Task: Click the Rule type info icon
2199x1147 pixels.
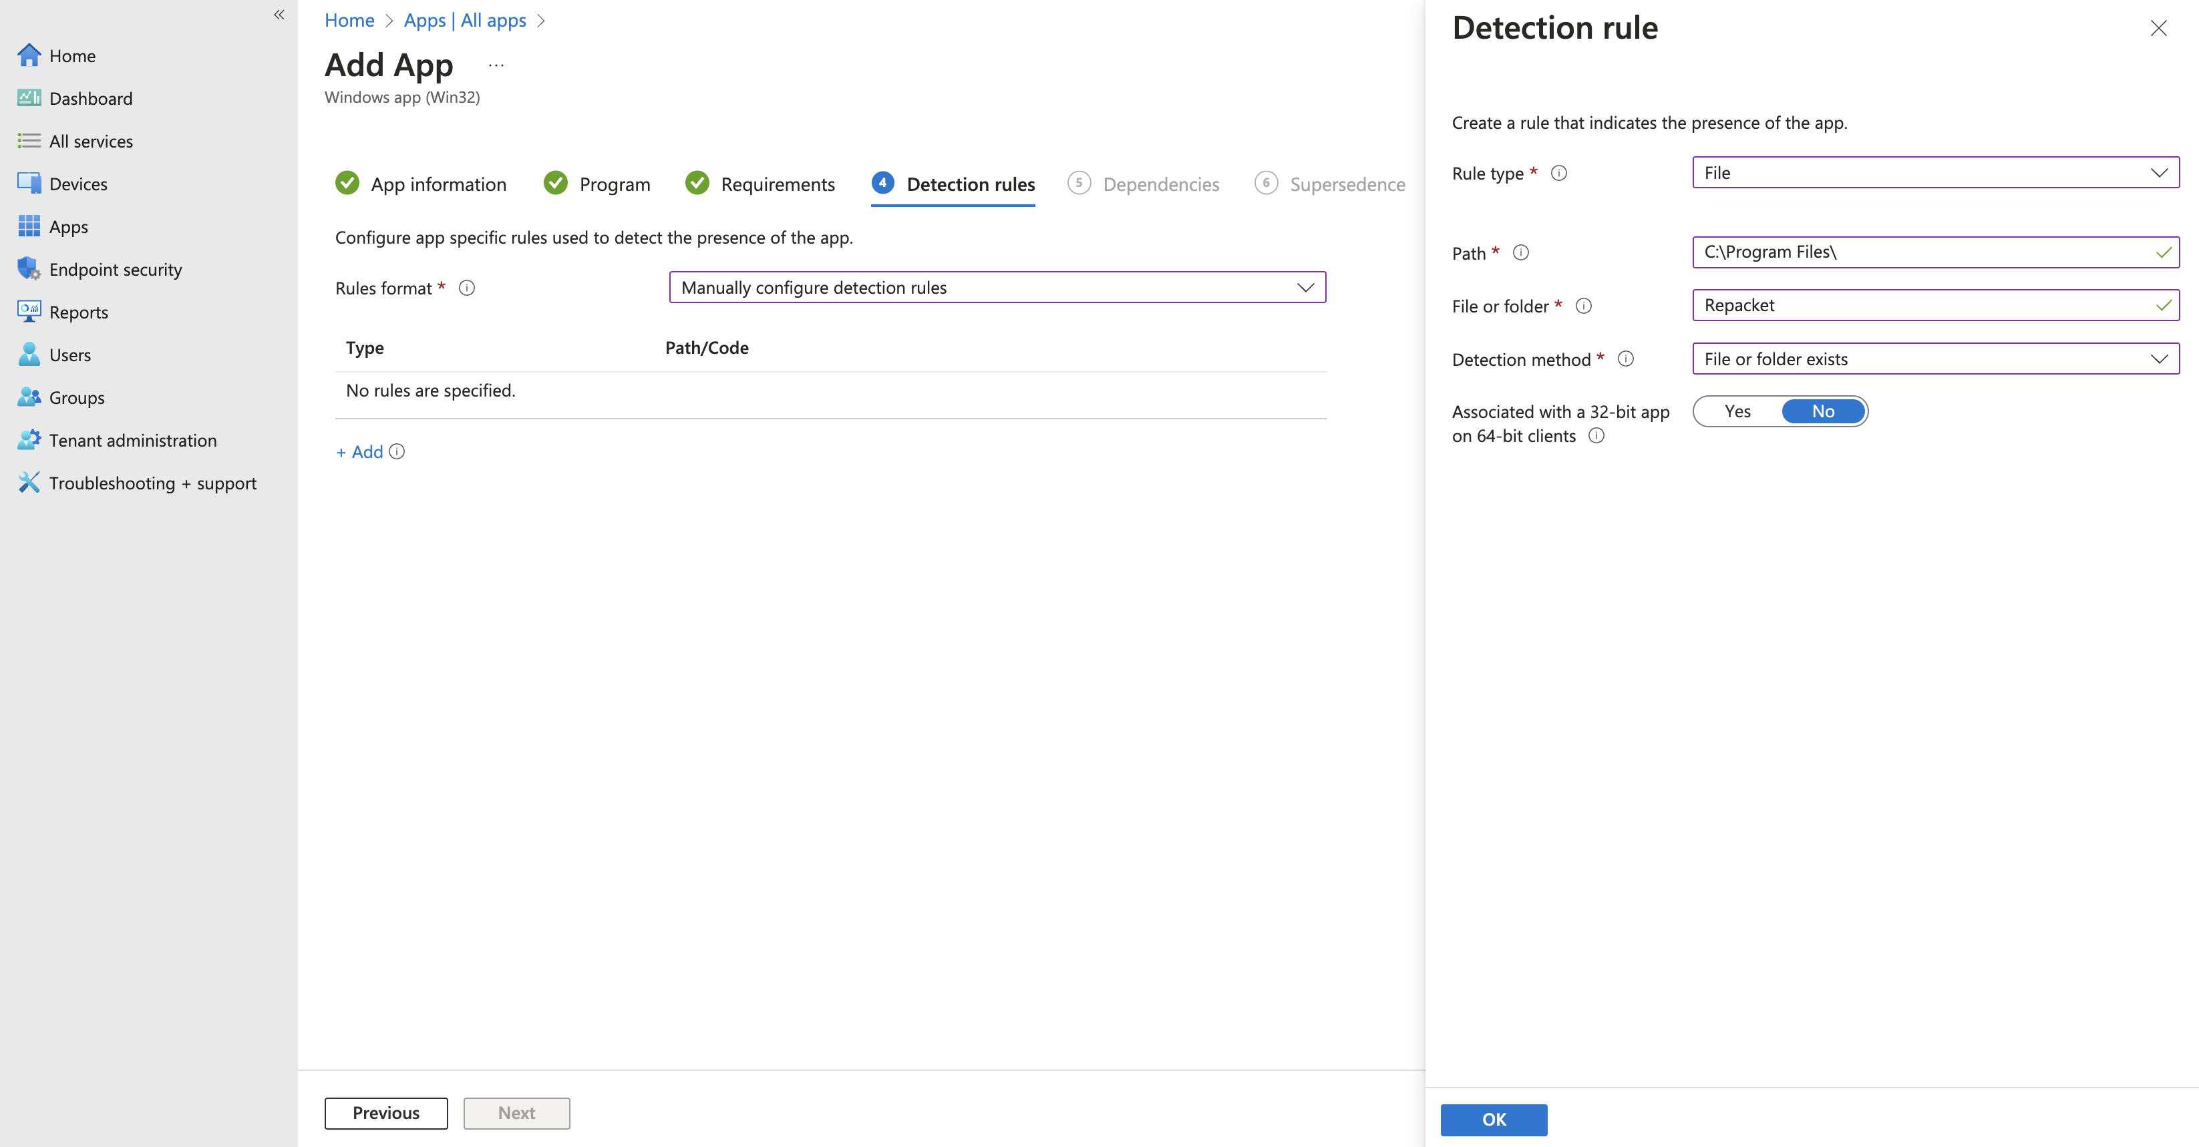Action: tap(1559, 173)
